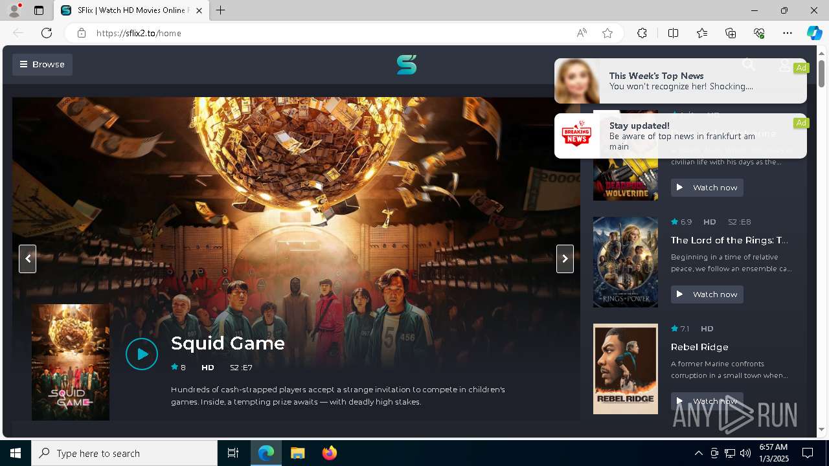Click the taskbar search box

pos(124,453)
